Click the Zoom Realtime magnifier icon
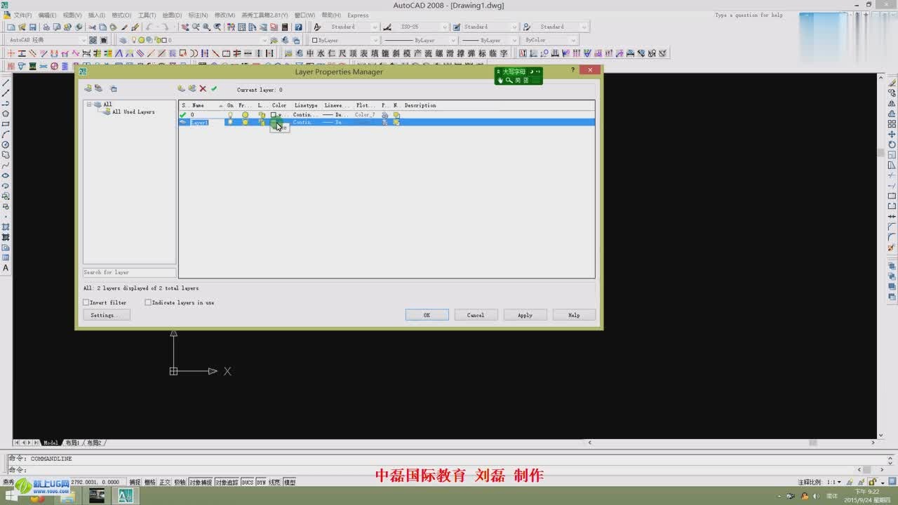The height and width of the screenshot is (505, 898). click(196, 27)
